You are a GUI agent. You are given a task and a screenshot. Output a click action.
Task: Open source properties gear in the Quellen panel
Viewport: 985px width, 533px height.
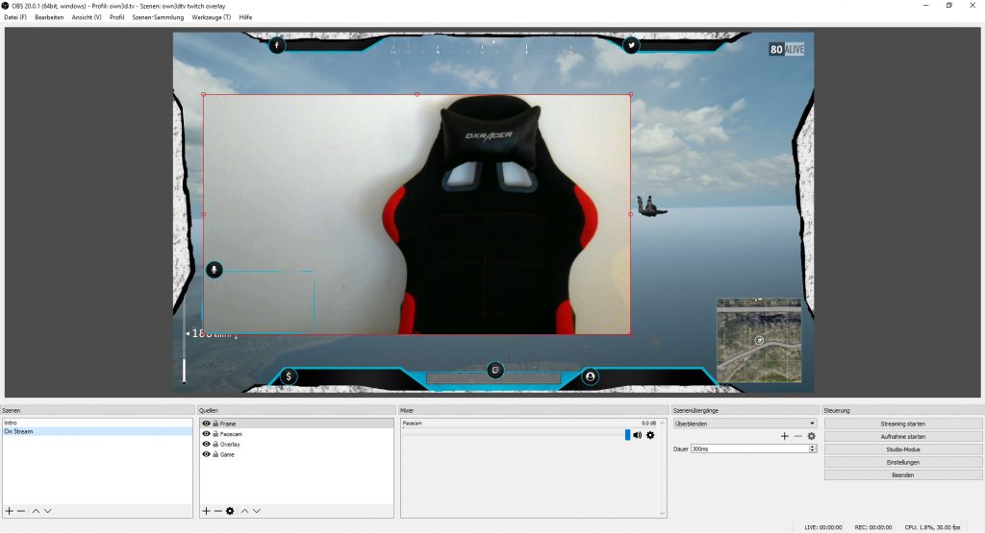tap(230, 511)
